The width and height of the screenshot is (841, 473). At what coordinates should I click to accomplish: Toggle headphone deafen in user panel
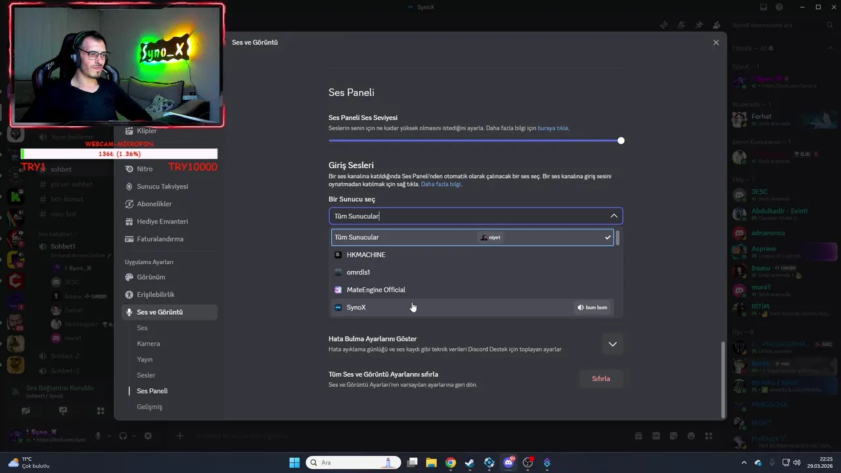[123, 436]
